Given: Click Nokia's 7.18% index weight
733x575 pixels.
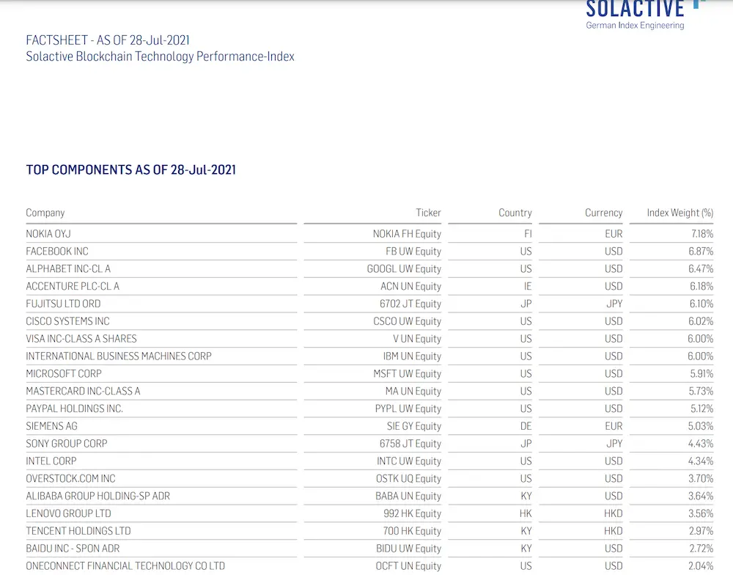Looking at the screenshot, I should coord(702,234).
